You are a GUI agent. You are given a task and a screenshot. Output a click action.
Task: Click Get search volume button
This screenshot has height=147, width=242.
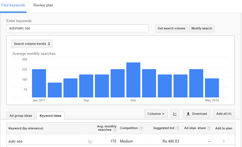point(172,29)
